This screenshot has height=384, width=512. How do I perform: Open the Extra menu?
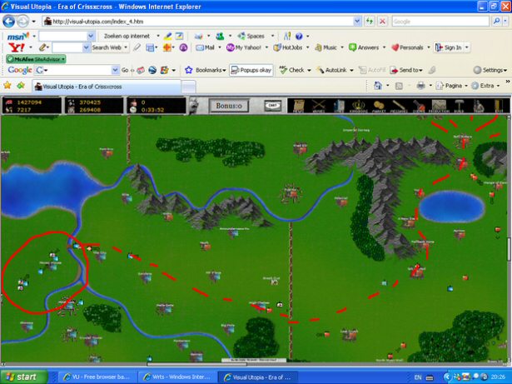tap(486, 86)
